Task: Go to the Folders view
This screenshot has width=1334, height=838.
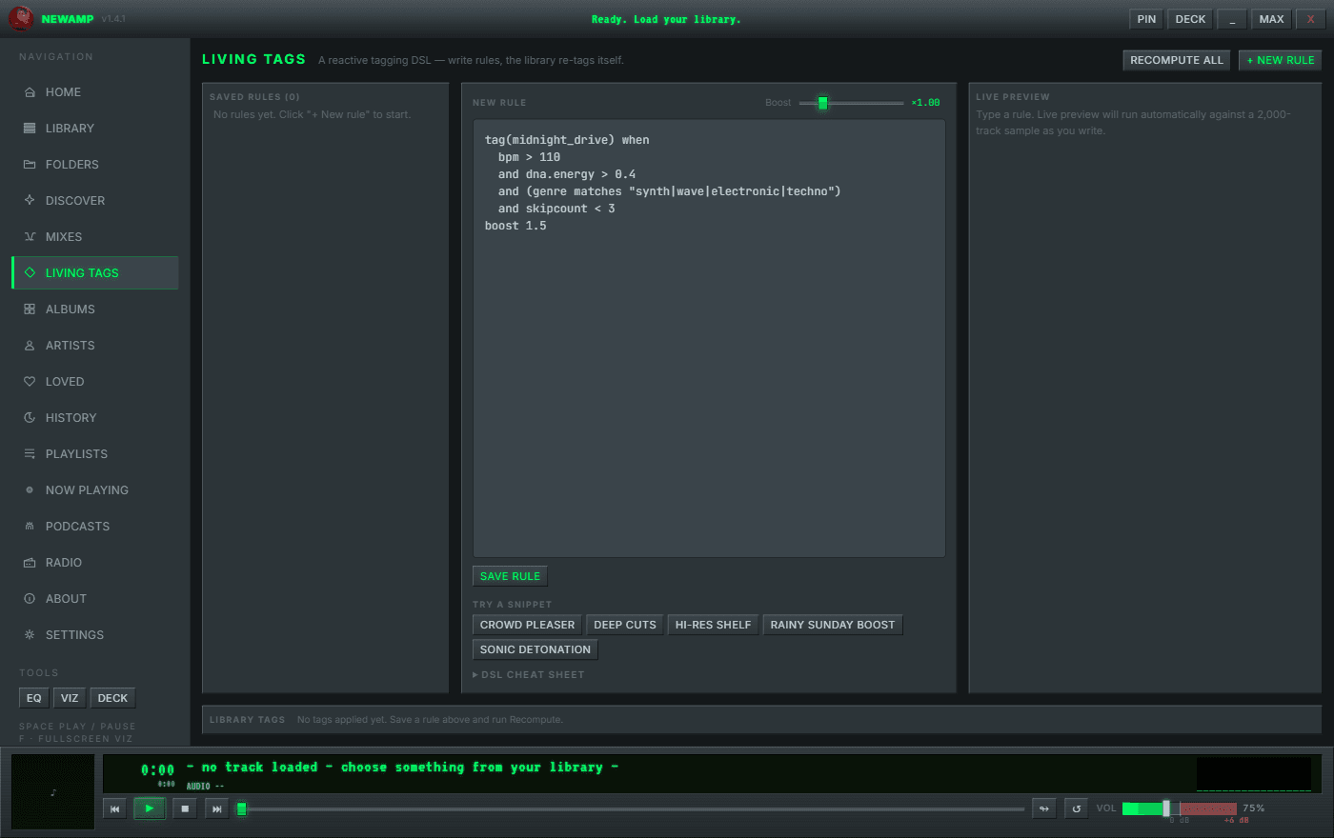Action: click(94, 165)
